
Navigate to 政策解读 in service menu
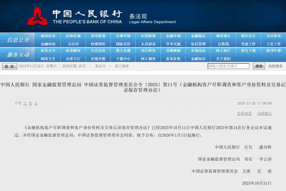coord(73,51)
